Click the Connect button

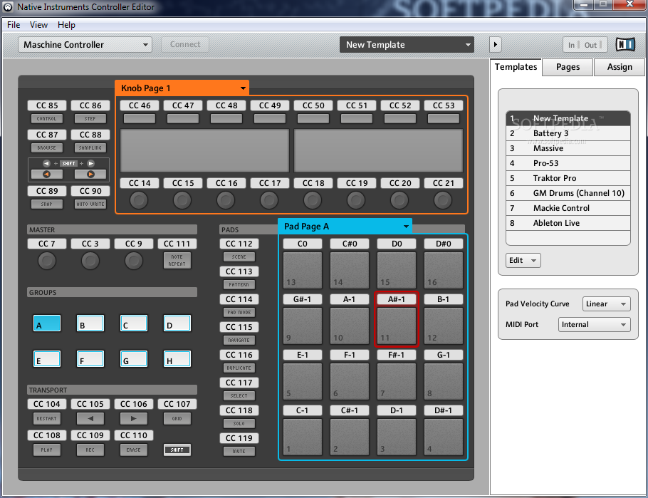[184, 44]
